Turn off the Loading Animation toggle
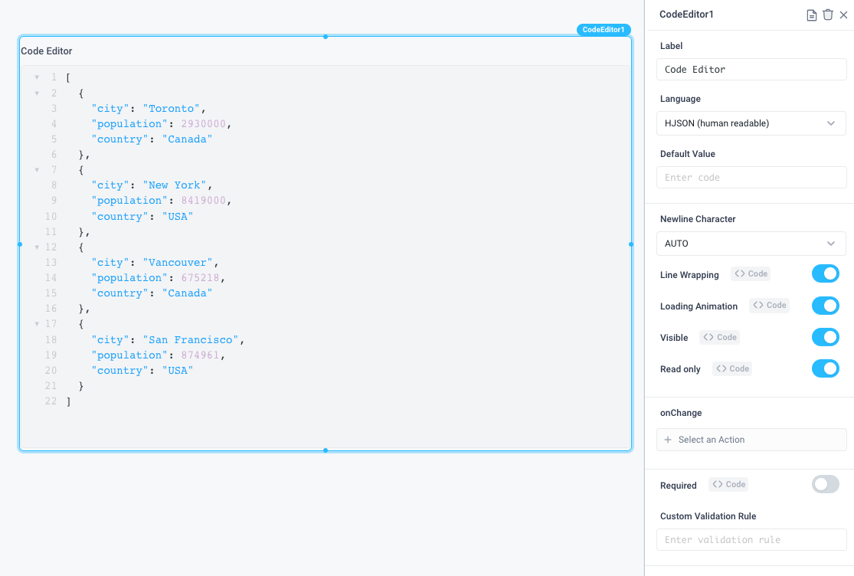Screen dimensions: 854x576 click(825, 305)
